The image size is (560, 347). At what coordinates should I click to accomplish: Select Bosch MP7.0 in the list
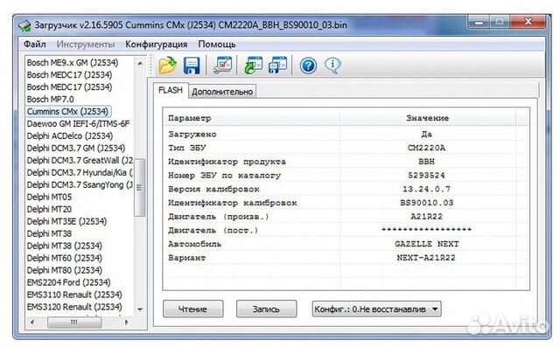pyautogui.click(x=51, y=99)
